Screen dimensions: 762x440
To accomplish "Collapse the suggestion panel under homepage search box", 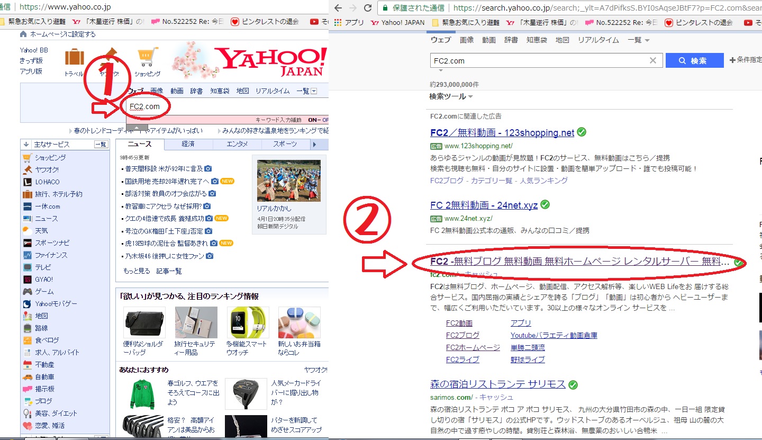I will pos(137,128).
